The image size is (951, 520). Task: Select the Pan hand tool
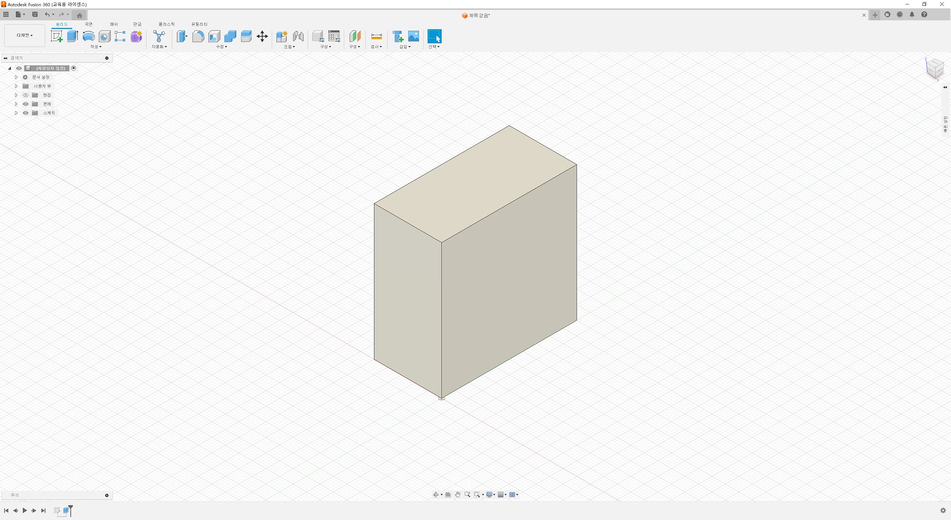(458, 494)
